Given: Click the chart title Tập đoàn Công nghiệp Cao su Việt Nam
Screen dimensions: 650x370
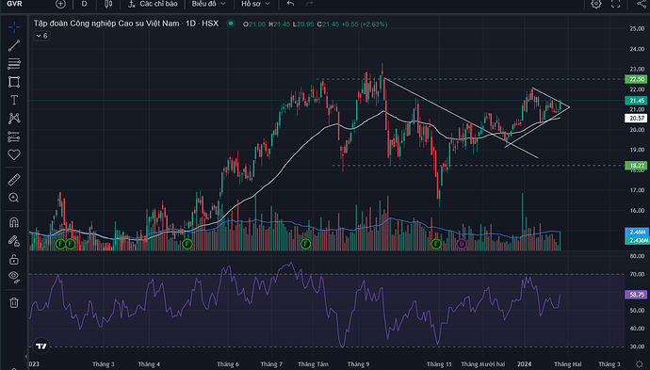Looking at the screenshot, I should 106,24.
